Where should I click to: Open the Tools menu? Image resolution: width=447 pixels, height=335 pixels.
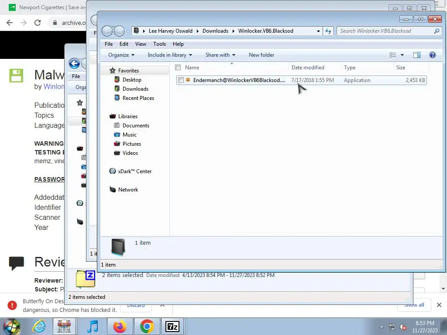[159, 44]
